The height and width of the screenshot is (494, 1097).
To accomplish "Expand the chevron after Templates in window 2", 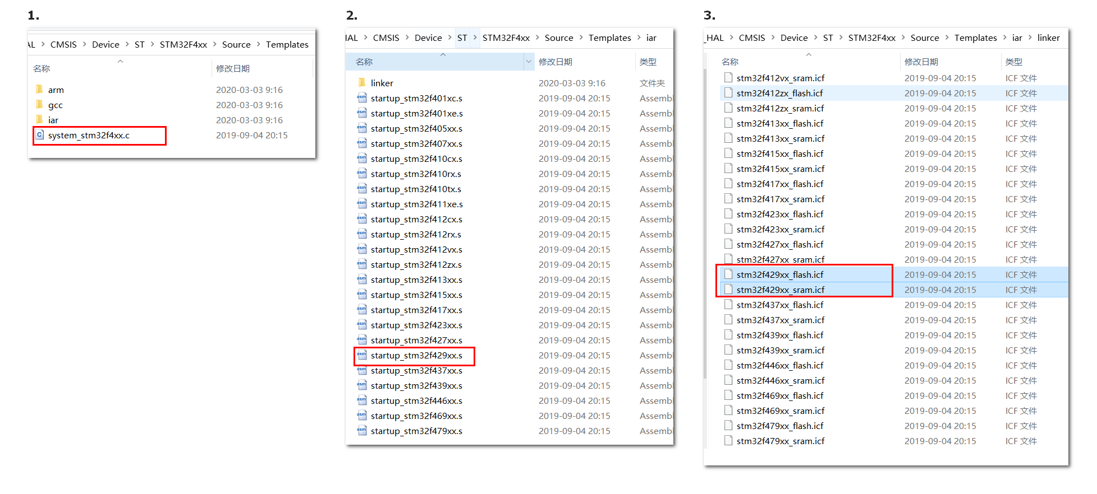I will (639, 38).
